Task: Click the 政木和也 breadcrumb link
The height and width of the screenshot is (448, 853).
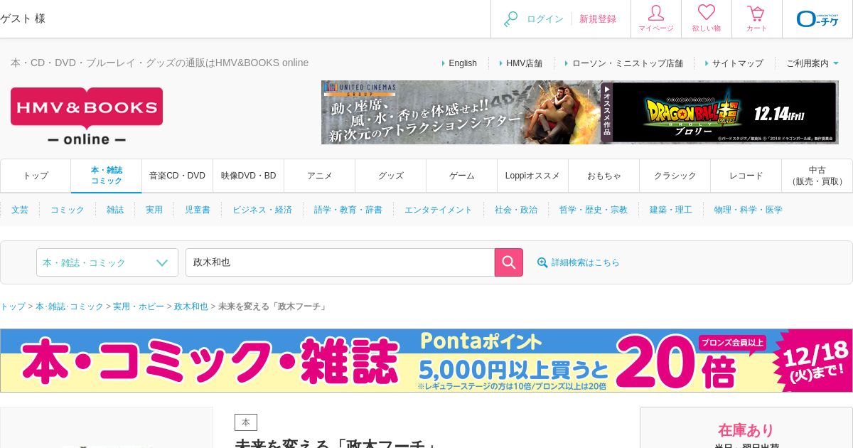Action: 191,306
